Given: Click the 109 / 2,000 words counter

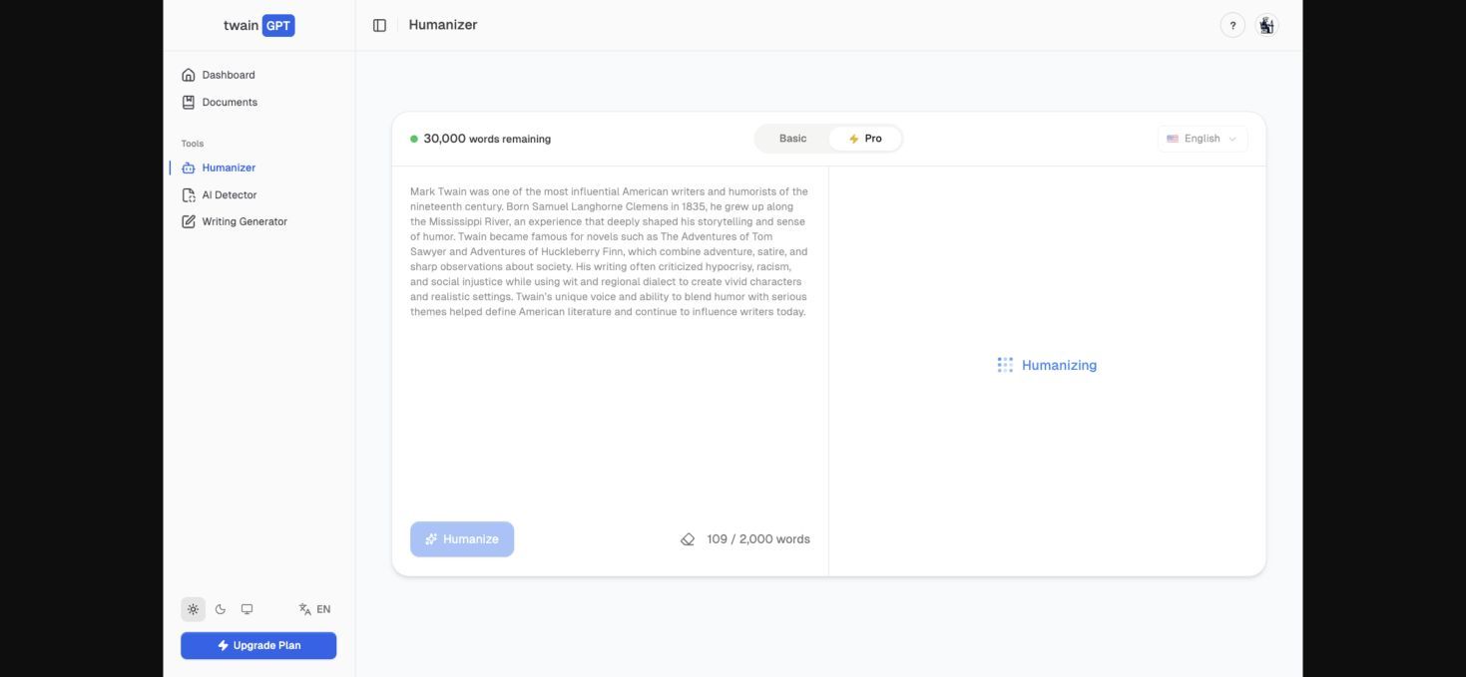Looking at the screenshot, I should pyautogui.click(x=758, y=539).
